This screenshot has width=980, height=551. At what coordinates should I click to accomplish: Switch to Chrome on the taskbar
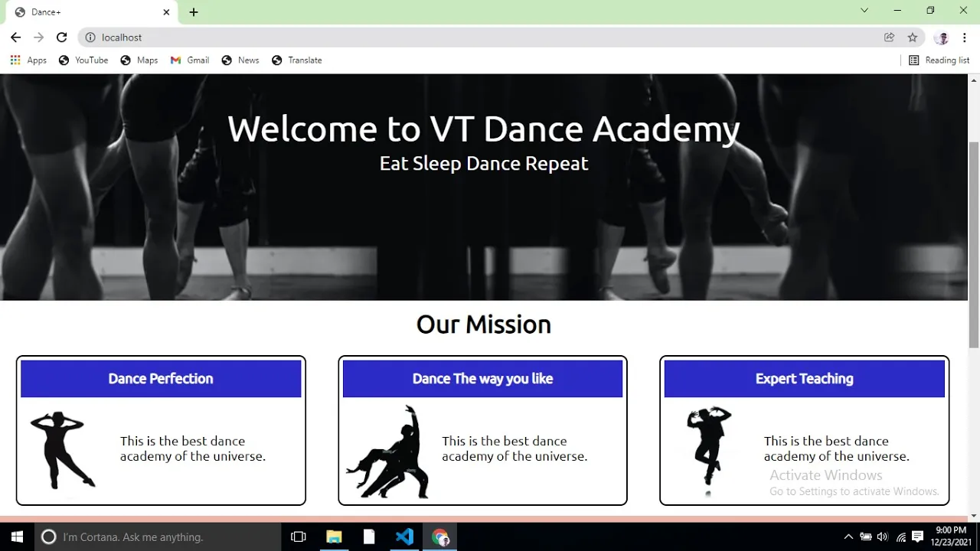point(440,537)
